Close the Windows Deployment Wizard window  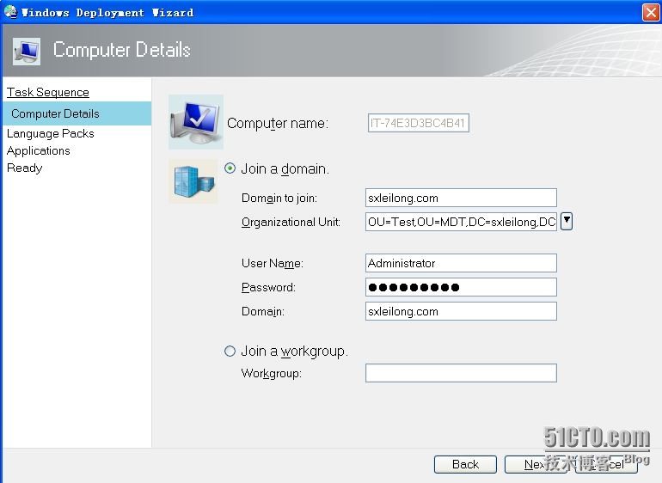click(x=651, y=12)
